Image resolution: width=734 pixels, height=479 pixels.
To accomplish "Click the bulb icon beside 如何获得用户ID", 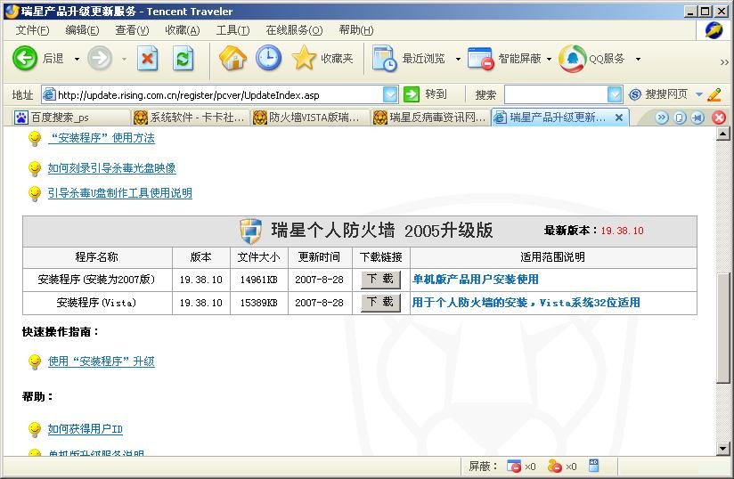I will 34,429.
